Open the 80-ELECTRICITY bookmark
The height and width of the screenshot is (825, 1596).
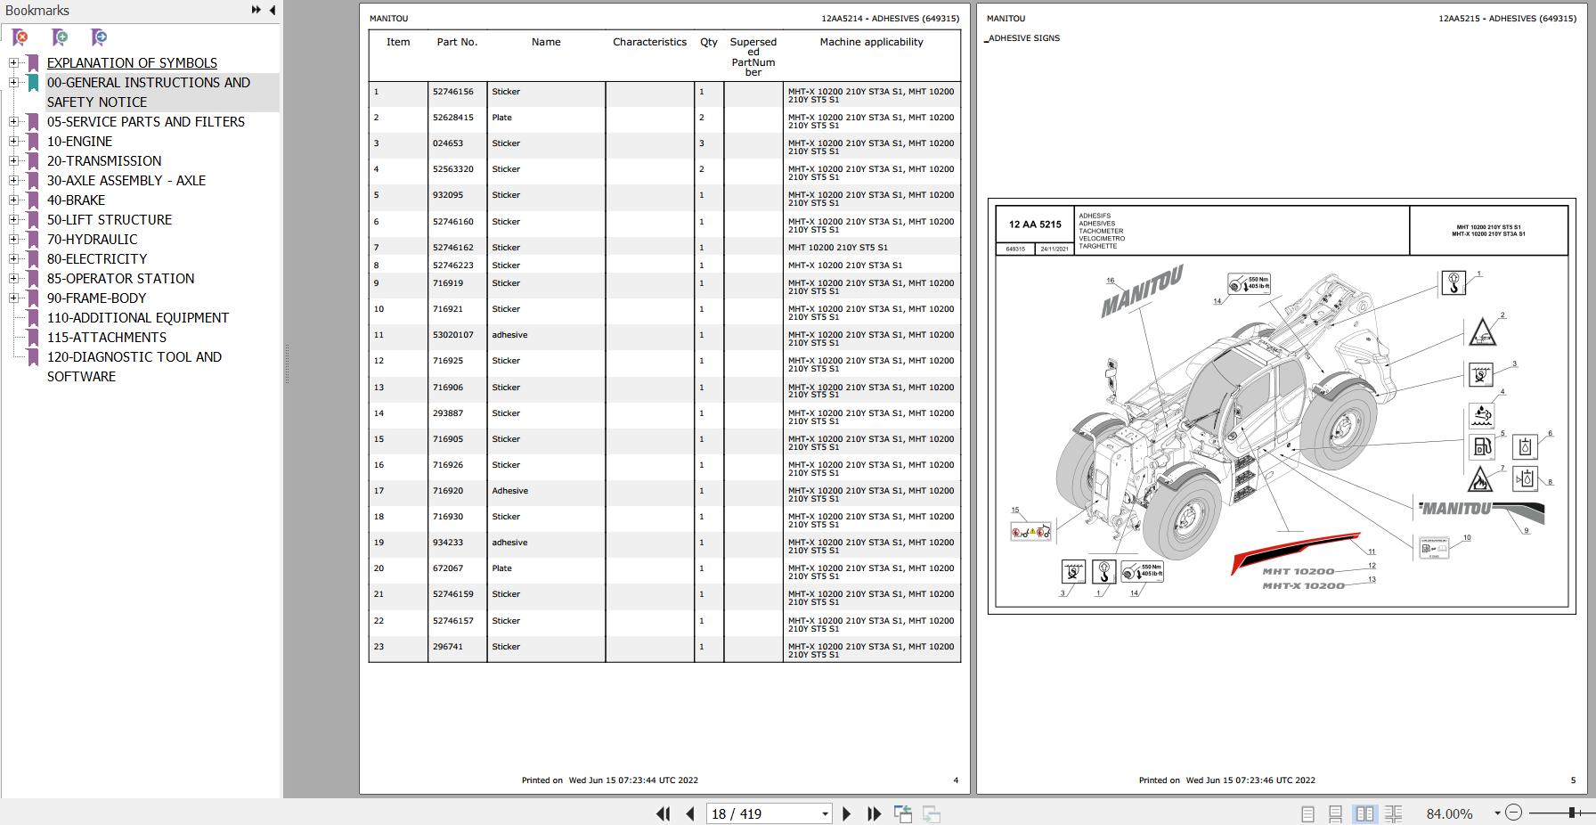tap(97, 259)
